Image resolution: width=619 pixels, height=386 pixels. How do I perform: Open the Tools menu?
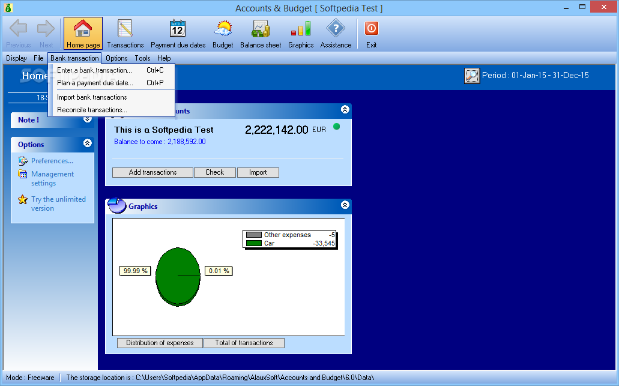point(142,58)
